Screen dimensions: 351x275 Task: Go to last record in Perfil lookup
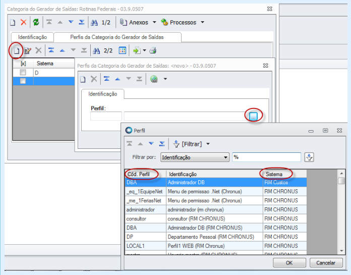click(162, 144)
